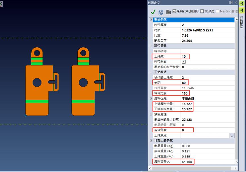The image size is (246, 172).
Task: Click scroll-down arrow of property grid
Action: (237, 162)
